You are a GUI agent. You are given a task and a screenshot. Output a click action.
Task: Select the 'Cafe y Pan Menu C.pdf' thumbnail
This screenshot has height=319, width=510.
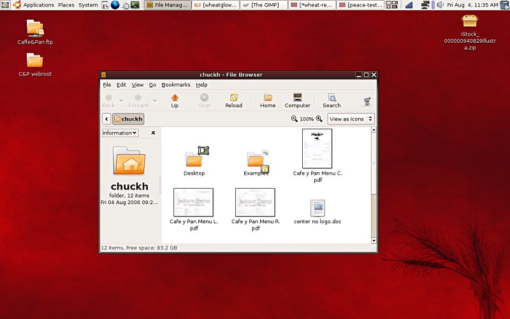click(317, 149)
